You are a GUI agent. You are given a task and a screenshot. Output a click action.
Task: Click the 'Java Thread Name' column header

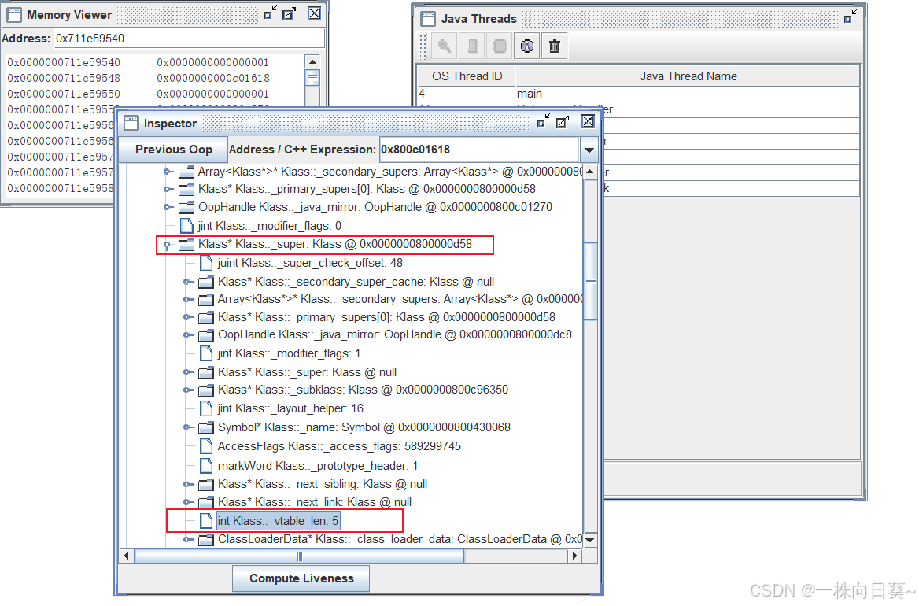click(688, 76)
